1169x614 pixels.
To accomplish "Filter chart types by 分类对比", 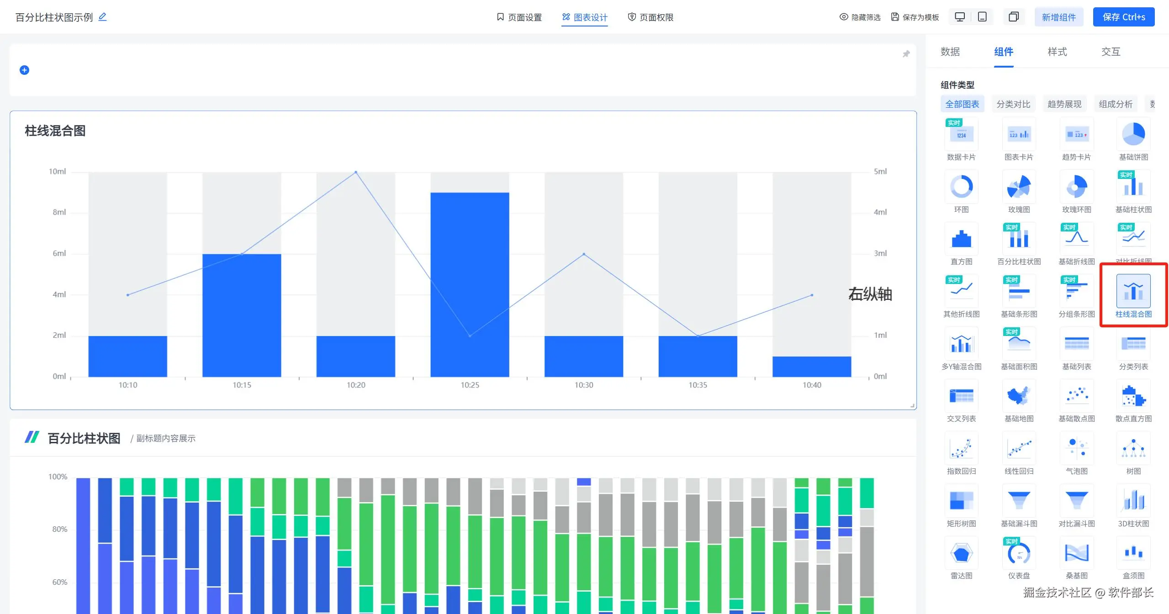I will pyautogui.click(x=1013, y=104).
